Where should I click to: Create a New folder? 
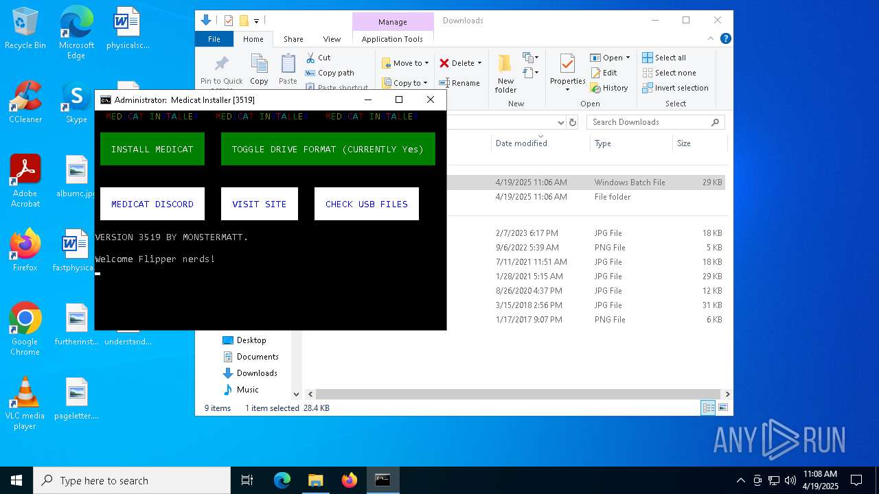tap(505, 74)
